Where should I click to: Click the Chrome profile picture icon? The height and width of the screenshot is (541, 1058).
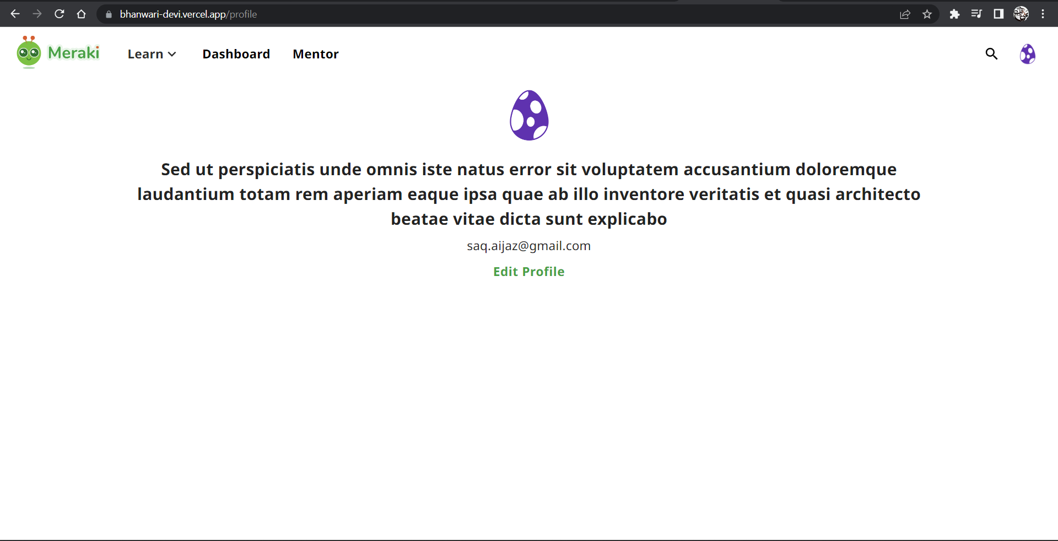tap(1022, 14)
